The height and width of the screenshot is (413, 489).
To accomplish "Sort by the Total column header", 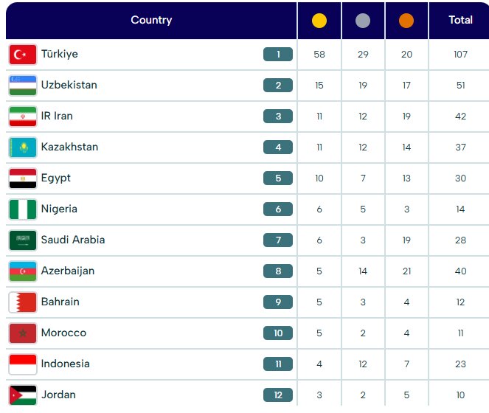I will 460,21.
